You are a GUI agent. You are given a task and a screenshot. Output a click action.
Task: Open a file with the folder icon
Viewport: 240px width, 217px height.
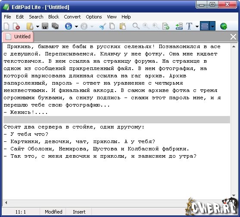tap(30, 26)
